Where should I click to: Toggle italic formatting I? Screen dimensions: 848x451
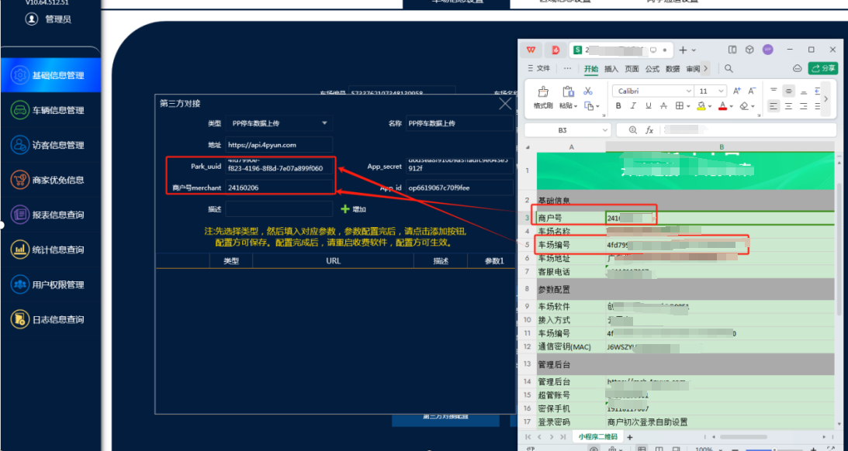point(633,106)
